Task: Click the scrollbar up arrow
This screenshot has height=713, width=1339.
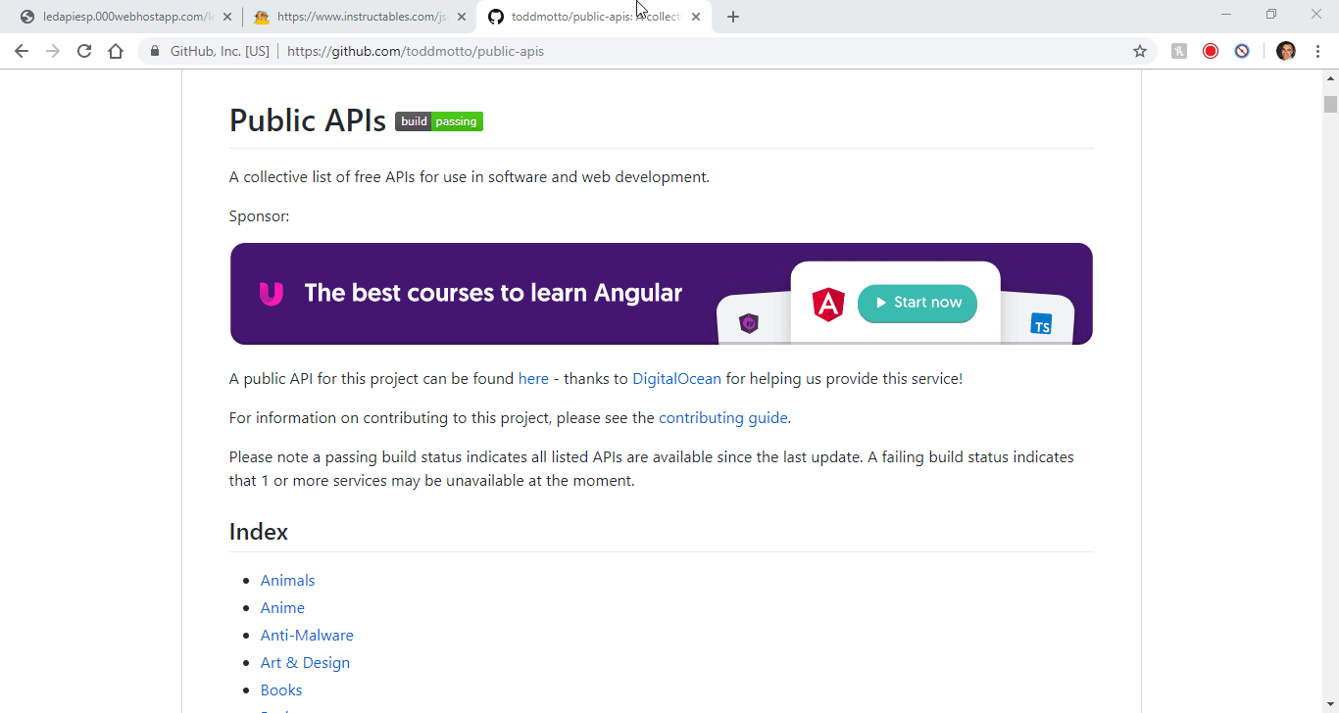Action: pos(1330,78)
